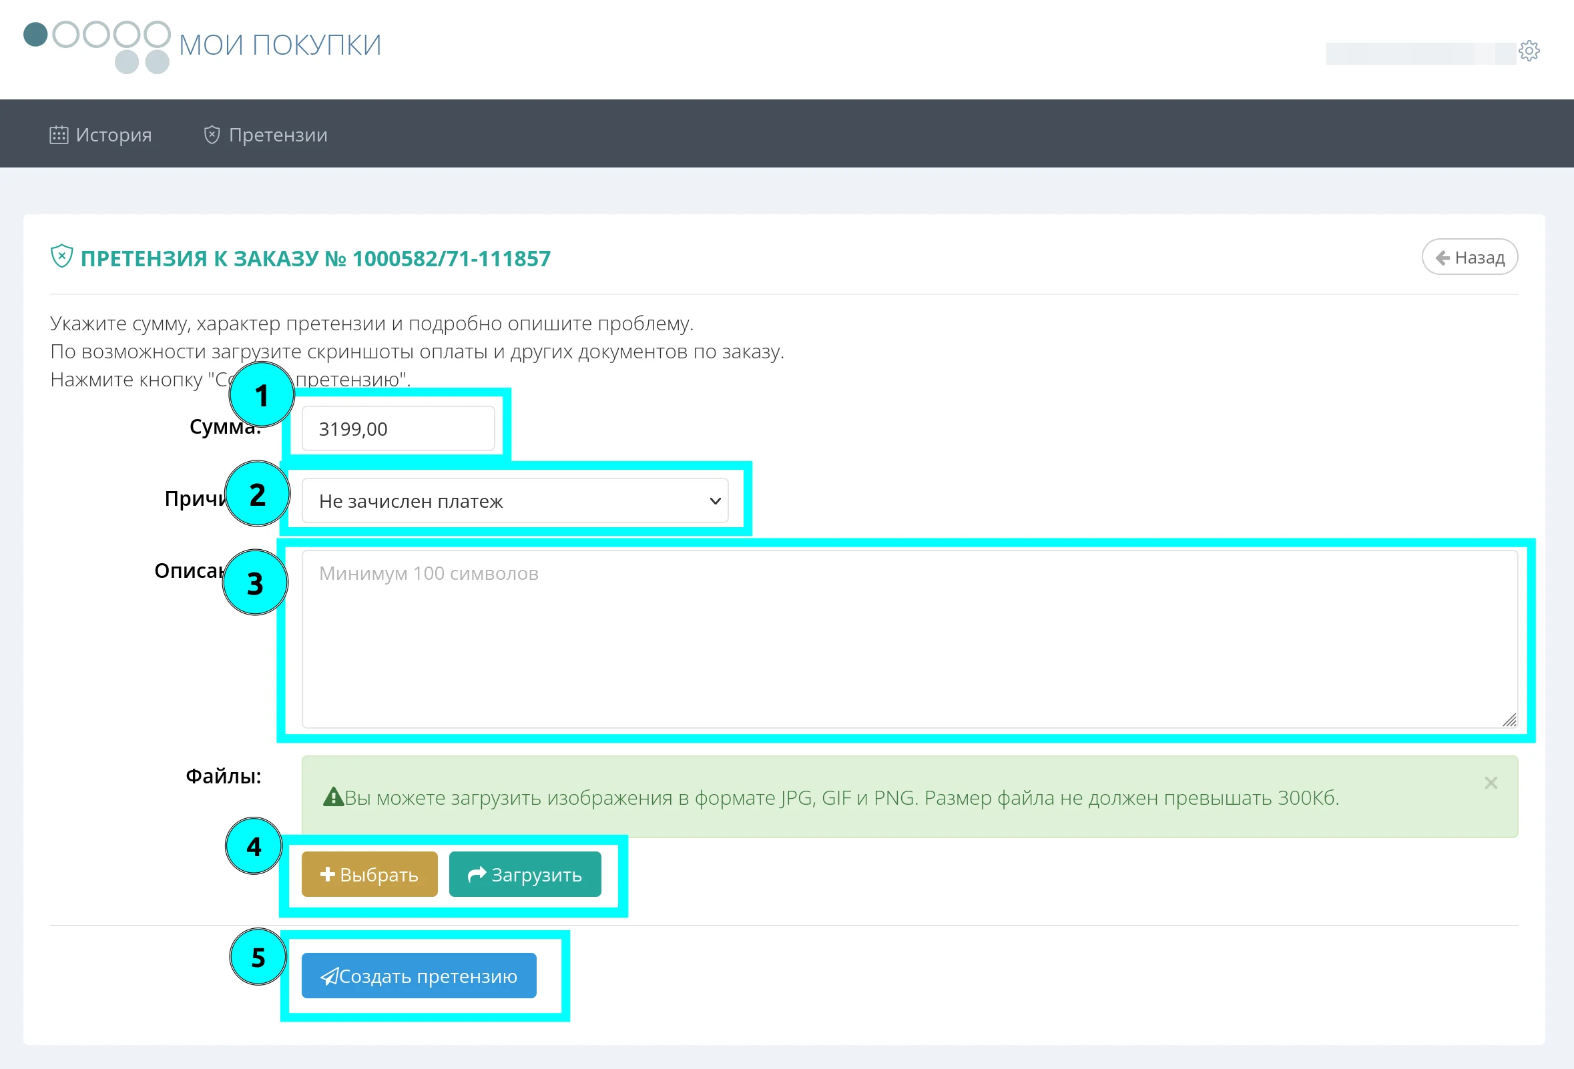Screen dimensions: 1574x1069
Task: Click the share arrow on Загрузить button
Action: (x=477, y=874)
